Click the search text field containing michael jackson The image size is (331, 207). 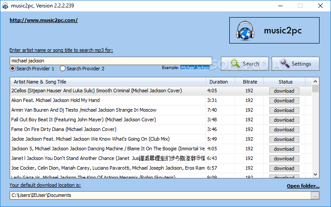[x=111, y=61]
